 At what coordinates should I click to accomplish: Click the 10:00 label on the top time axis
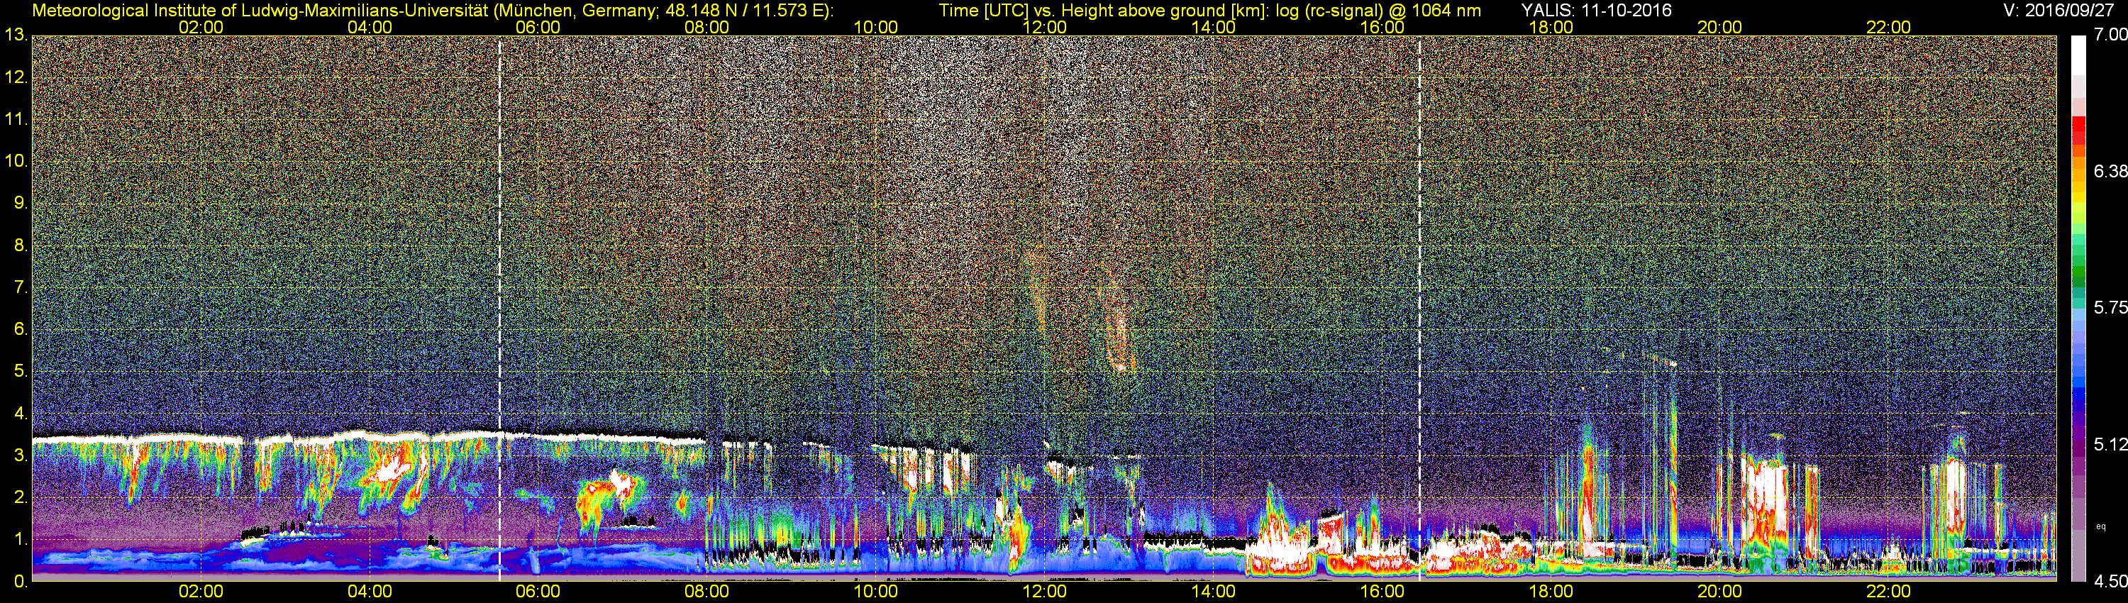[x=875, y=27]
